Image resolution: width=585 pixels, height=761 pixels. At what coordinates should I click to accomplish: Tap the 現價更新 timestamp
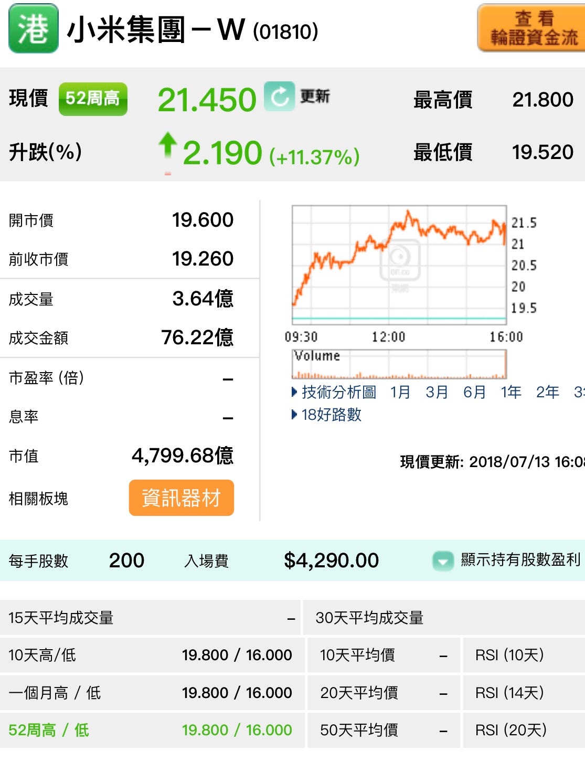[x=492, y=462]
